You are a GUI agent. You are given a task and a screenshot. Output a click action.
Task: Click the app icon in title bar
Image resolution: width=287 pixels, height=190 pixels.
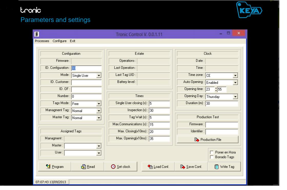37,34
